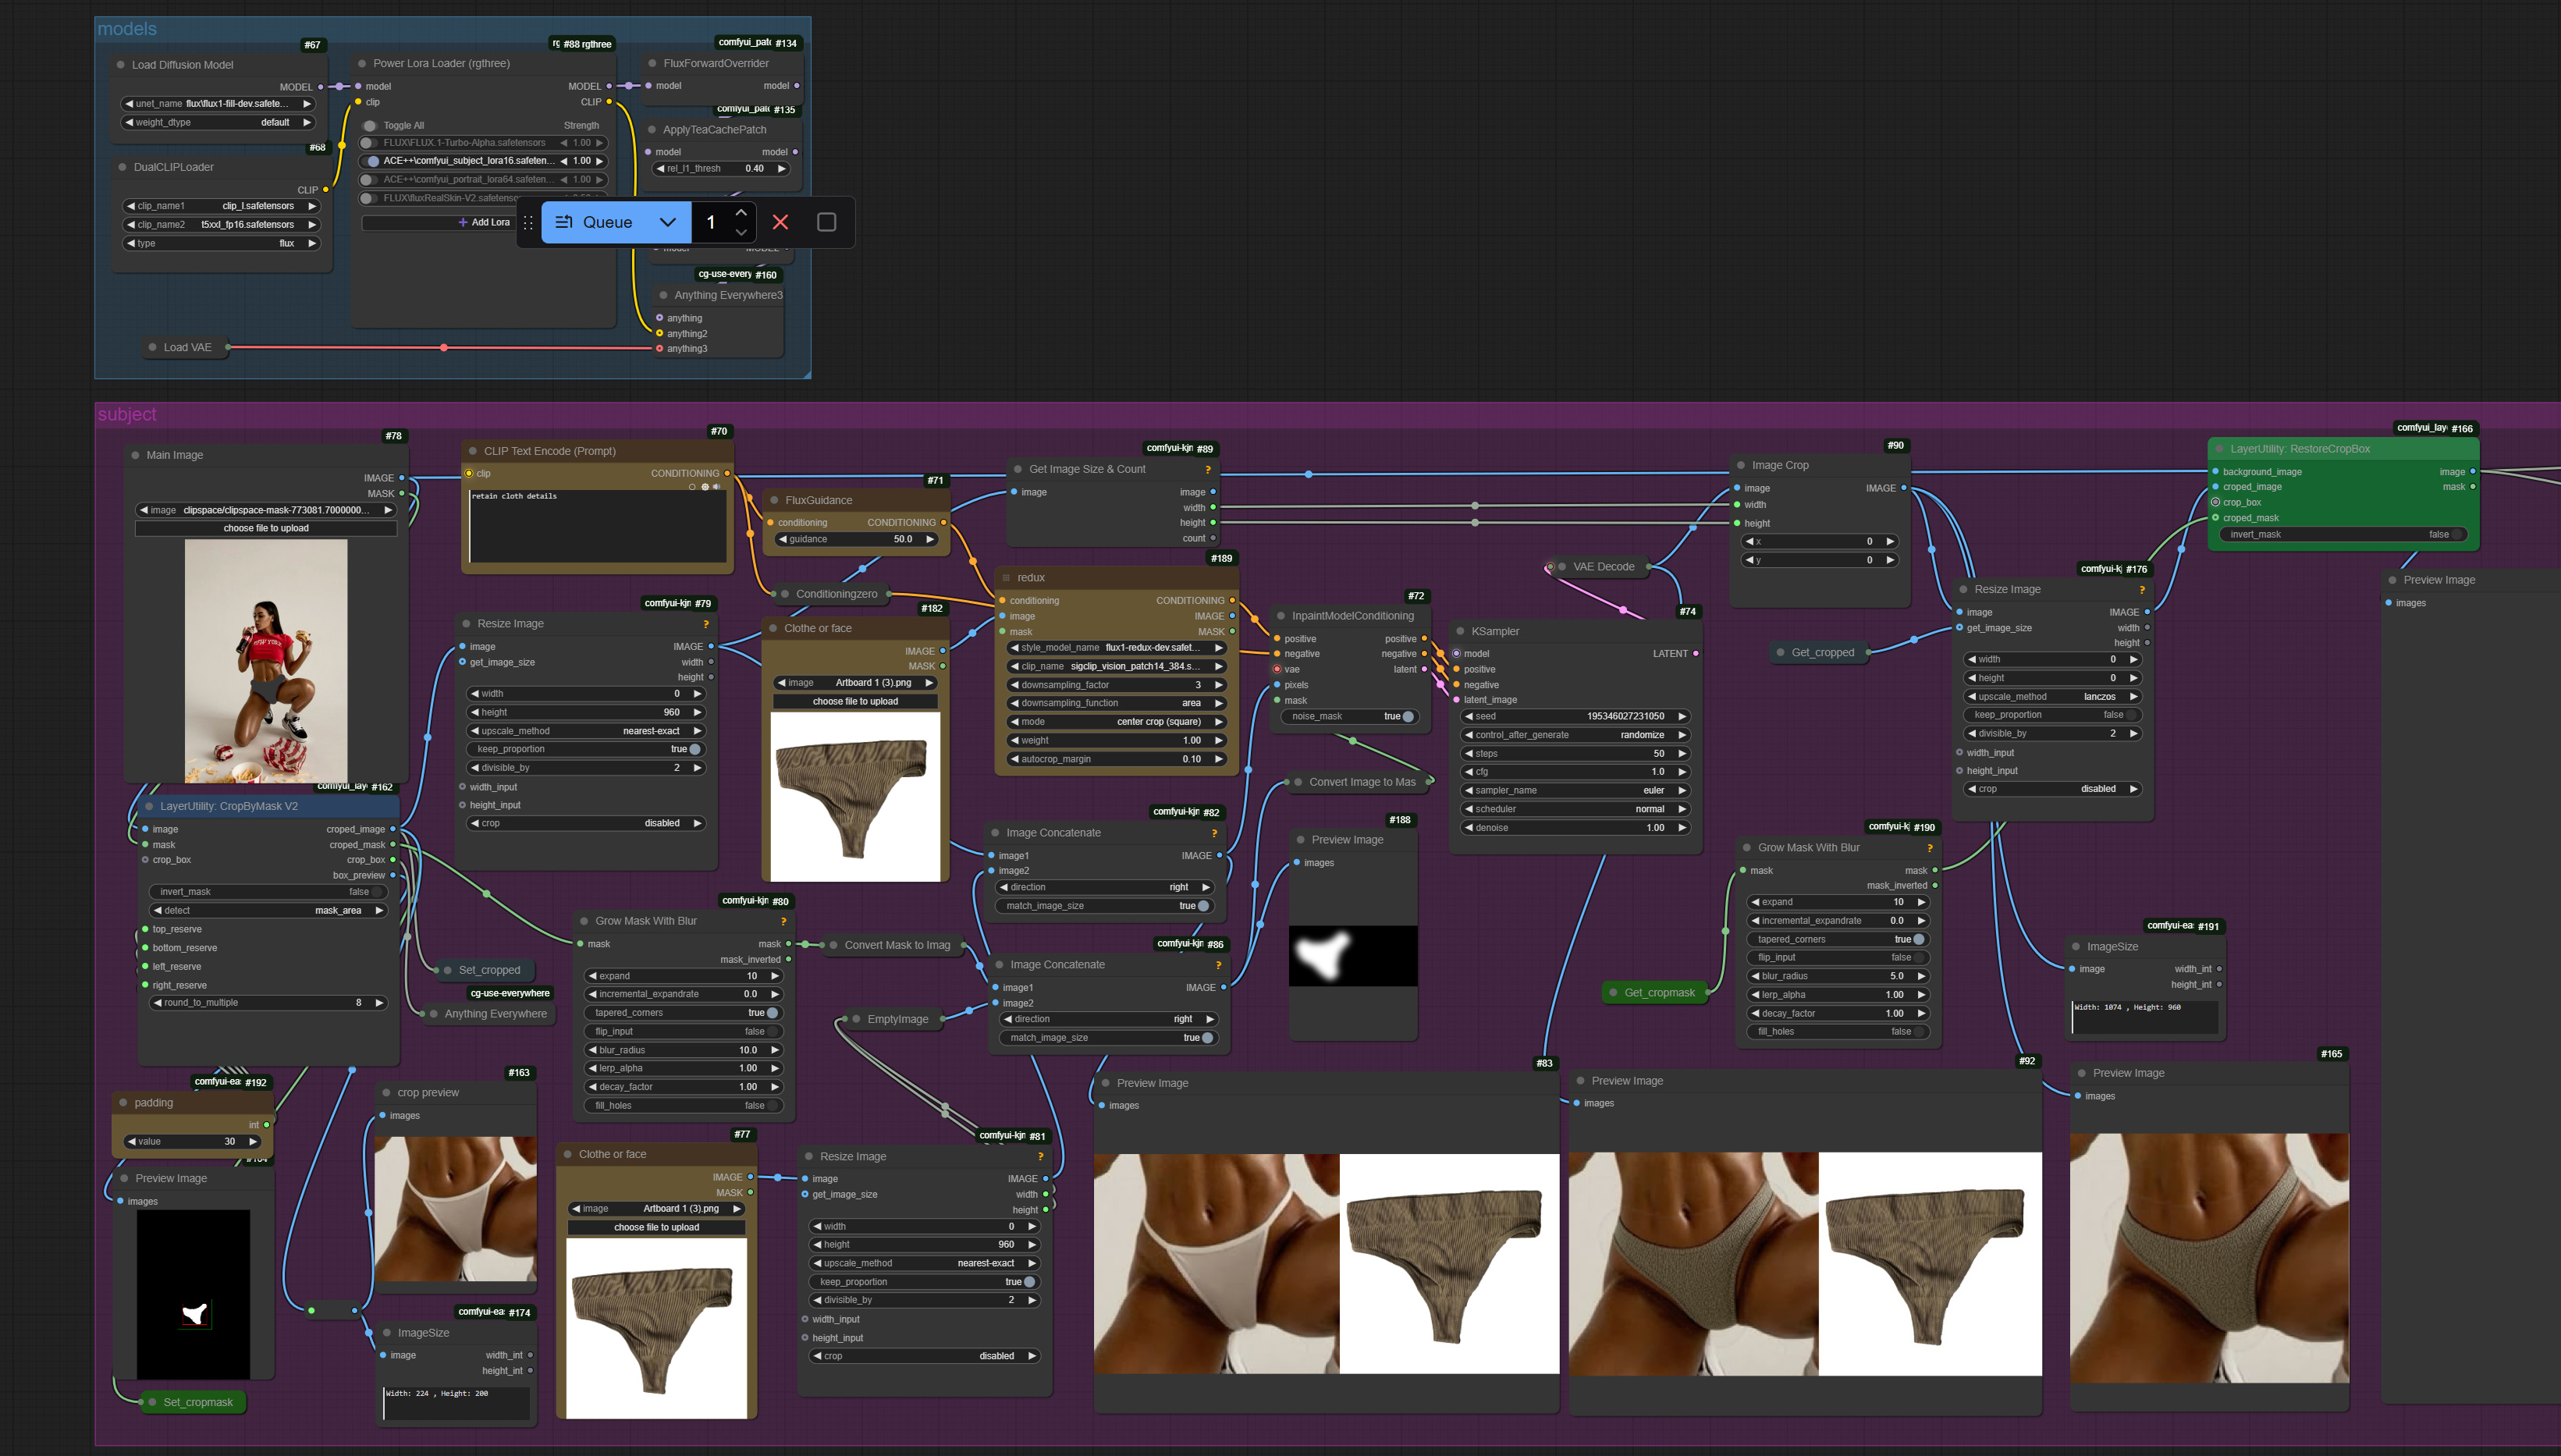Click the ? help icon on Resize Image #79

[706, 623]
